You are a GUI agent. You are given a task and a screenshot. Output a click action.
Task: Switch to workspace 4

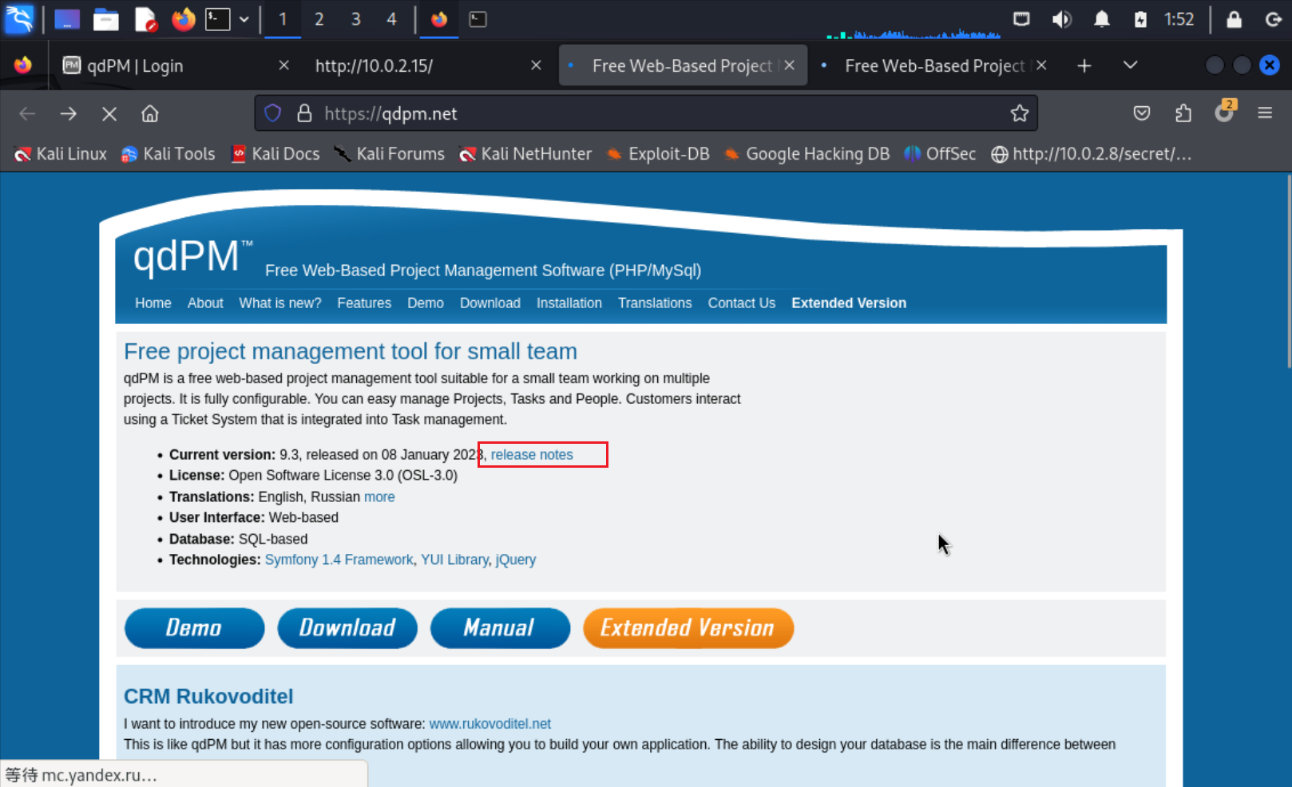coord(391,19)
